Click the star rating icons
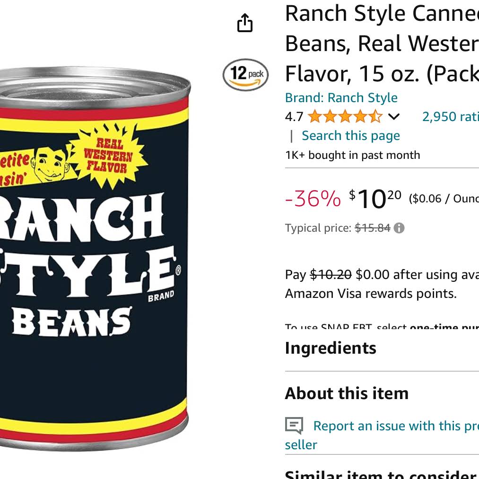 pos(345,117)
